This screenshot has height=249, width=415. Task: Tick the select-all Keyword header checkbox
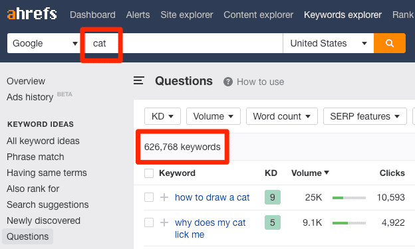tap(149, 173)
